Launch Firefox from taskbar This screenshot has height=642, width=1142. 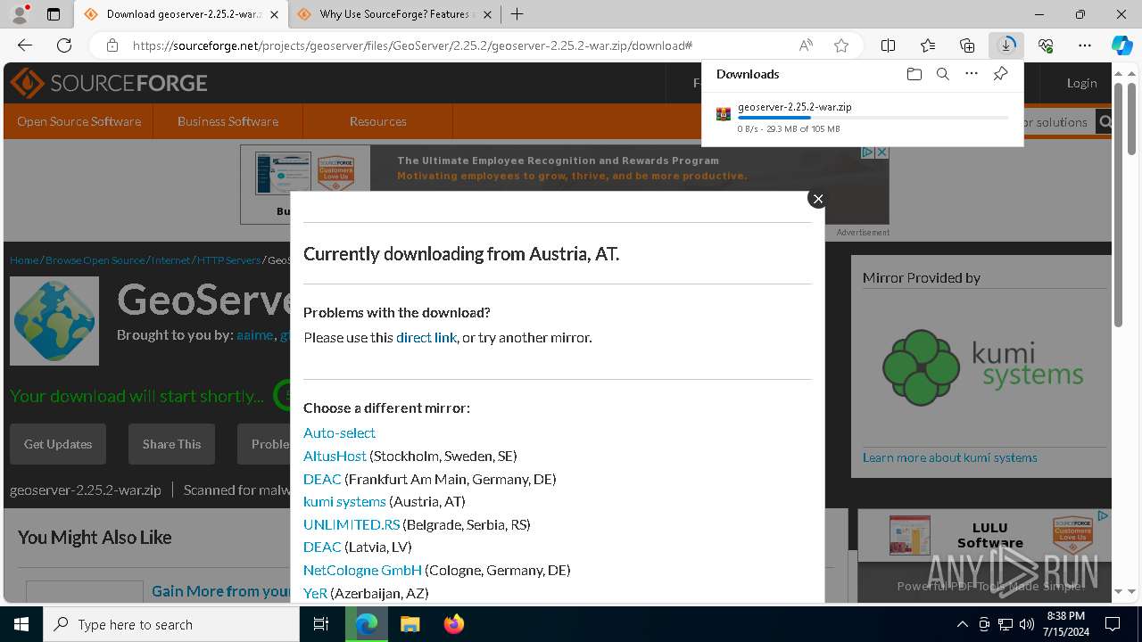[454, 624]
